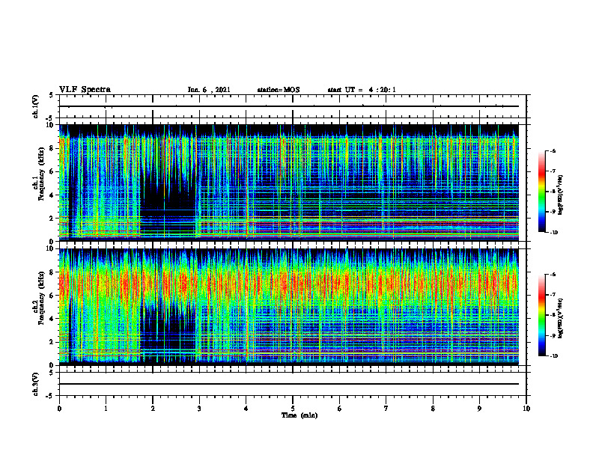Click the time axis tick label "6"
The image size is (593, 458).
(x=340, y=409)
